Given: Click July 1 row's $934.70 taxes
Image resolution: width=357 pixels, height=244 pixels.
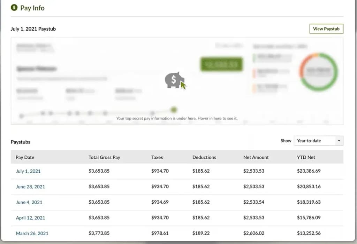Looking at the screenshot, I should tap(160, 171).
